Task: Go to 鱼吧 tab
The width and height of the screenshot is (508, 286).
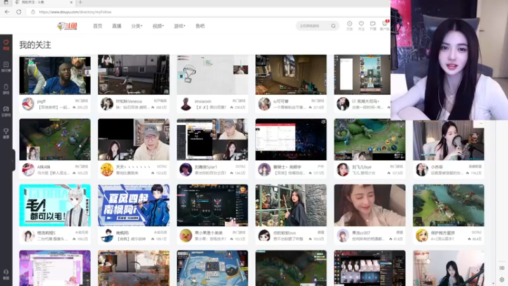Action: point(200,26)
